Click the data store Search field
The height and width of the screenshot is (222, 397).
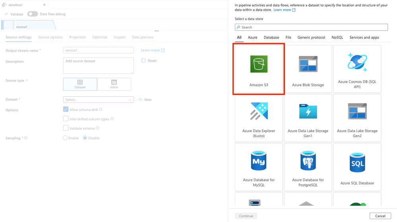[x=311, y=27]
